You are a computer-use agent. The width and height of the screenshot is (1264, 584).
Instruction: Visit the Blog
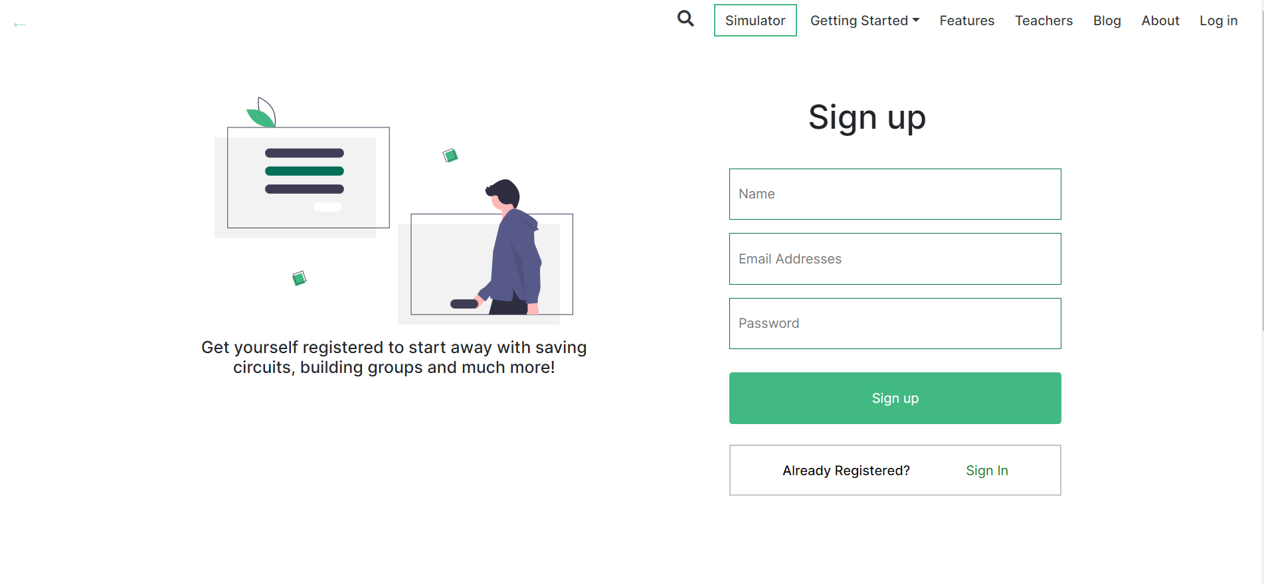coord(1107,21)
